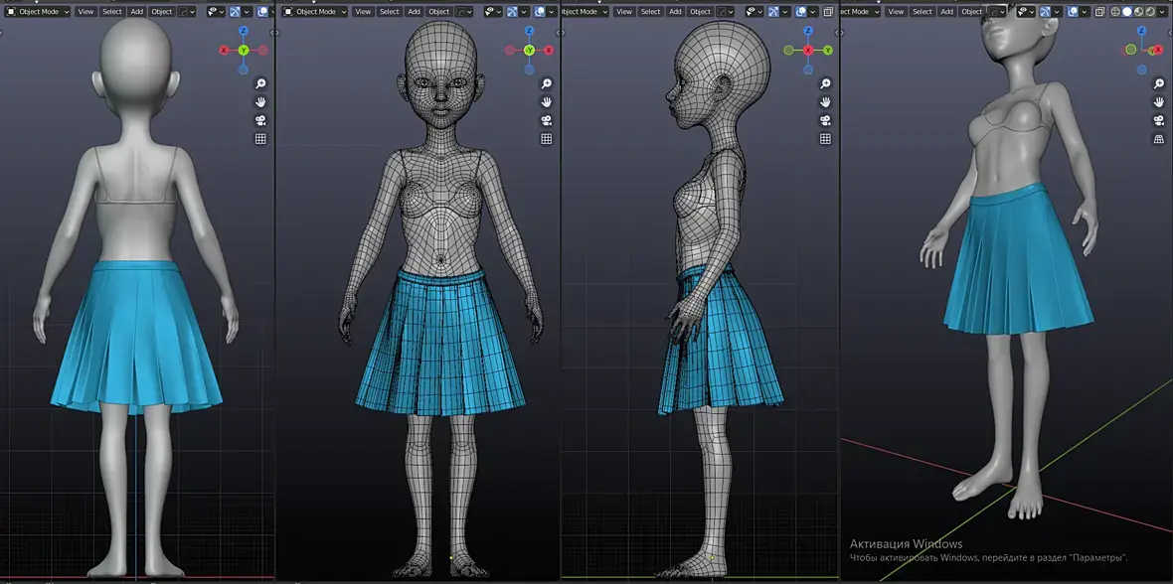1173x584 pixels.
Task: Toggle overlays in the side-view viewport
Action: [801, 11]
